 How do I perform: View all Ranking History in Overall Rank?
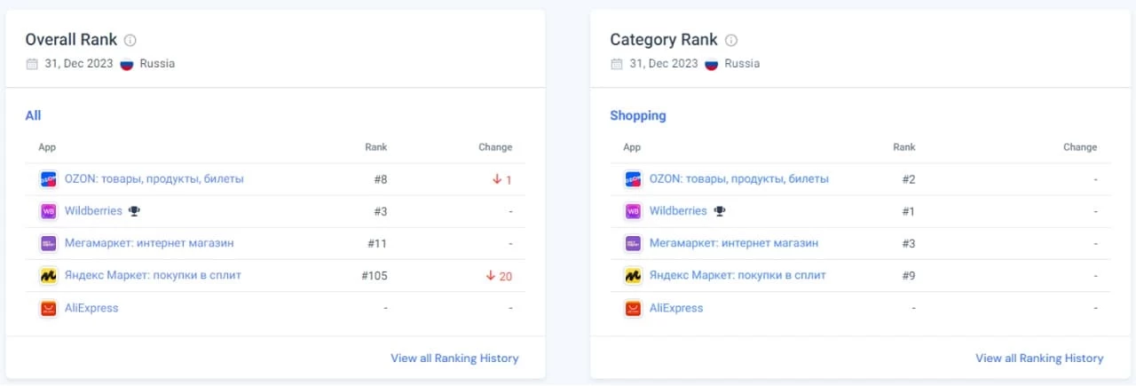454,358
